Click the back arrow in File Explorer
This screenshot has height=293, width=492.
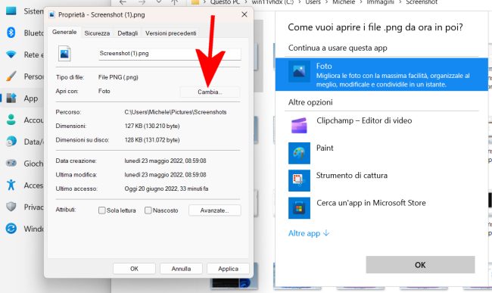click(x=123, y=2)
